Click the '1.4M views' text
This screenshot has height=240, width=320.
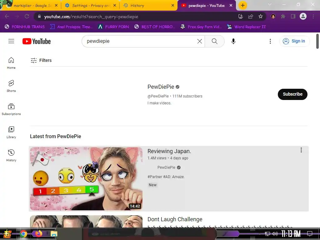pos(157,158)
